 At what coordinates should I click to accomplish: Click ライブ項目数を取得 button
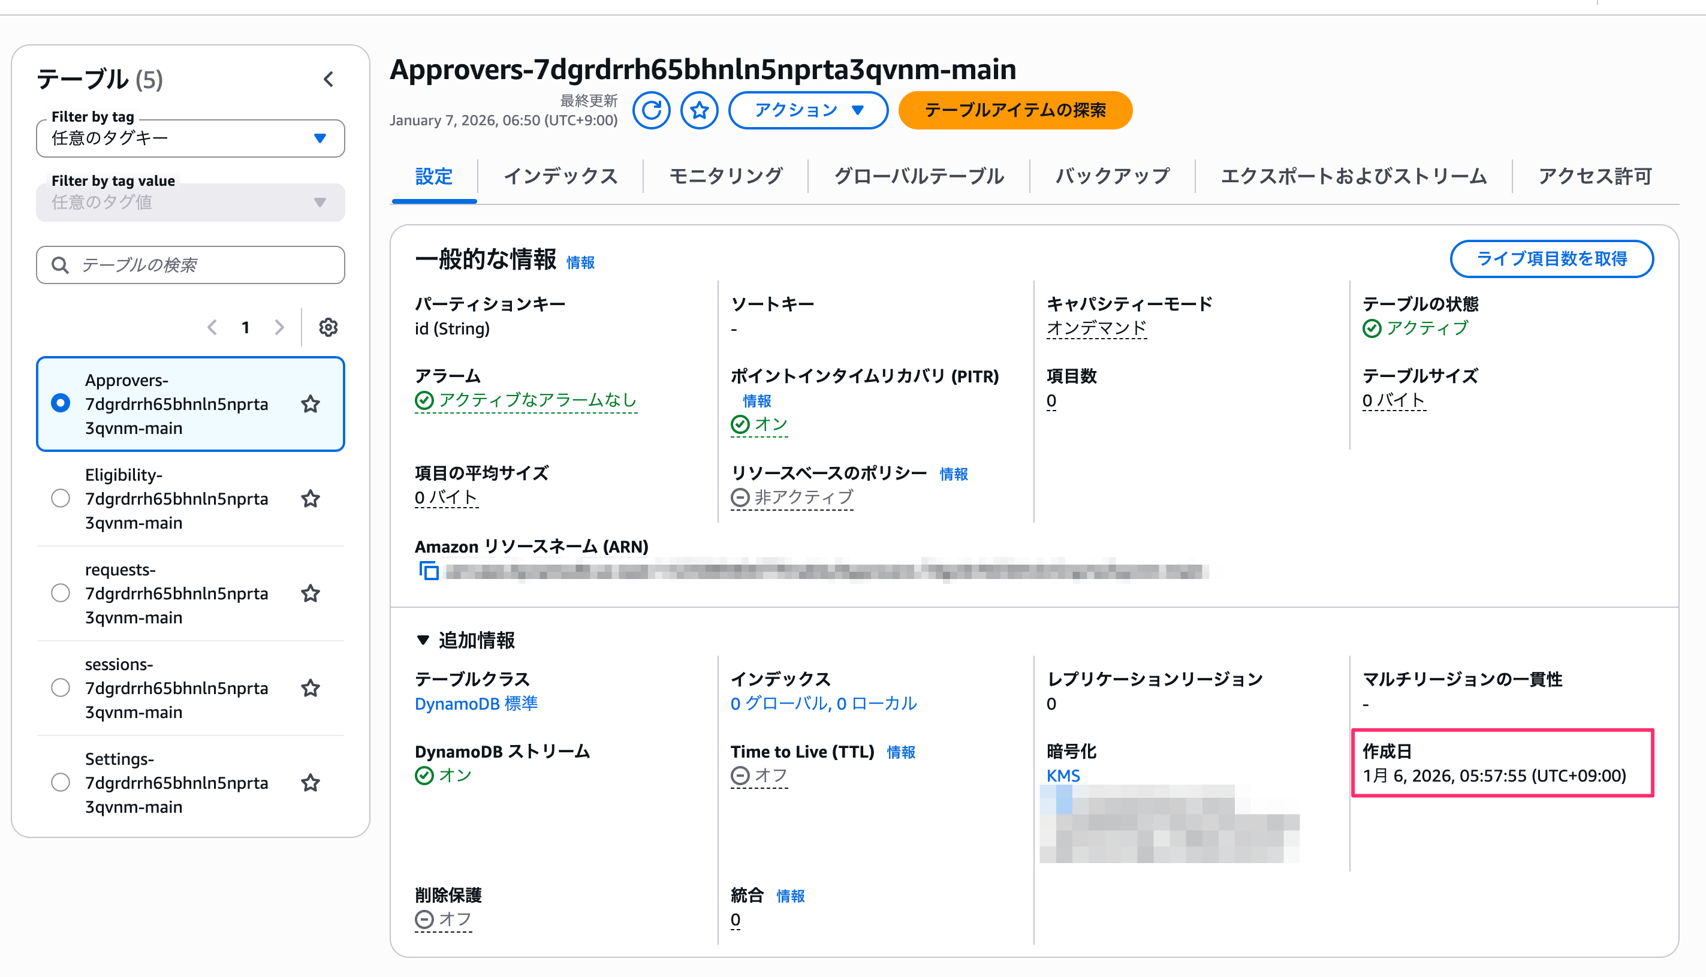1551,259
